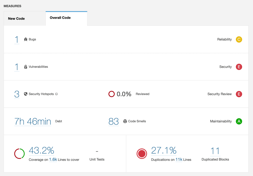Click the Bugs bug icon
Screen dimensions: 253x176
[26, 39]
